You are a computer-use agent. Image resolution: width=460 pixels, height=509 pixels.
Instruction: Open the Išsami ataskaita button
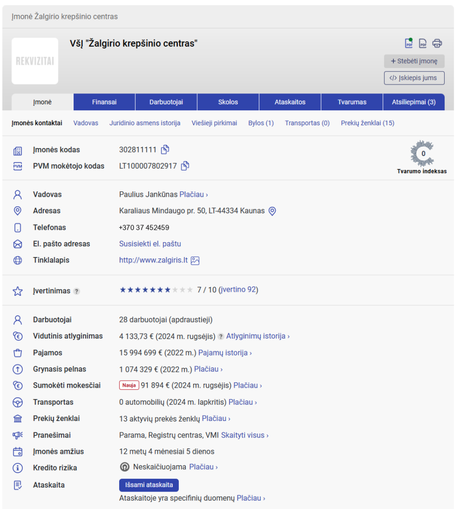(x=149, y=485)
